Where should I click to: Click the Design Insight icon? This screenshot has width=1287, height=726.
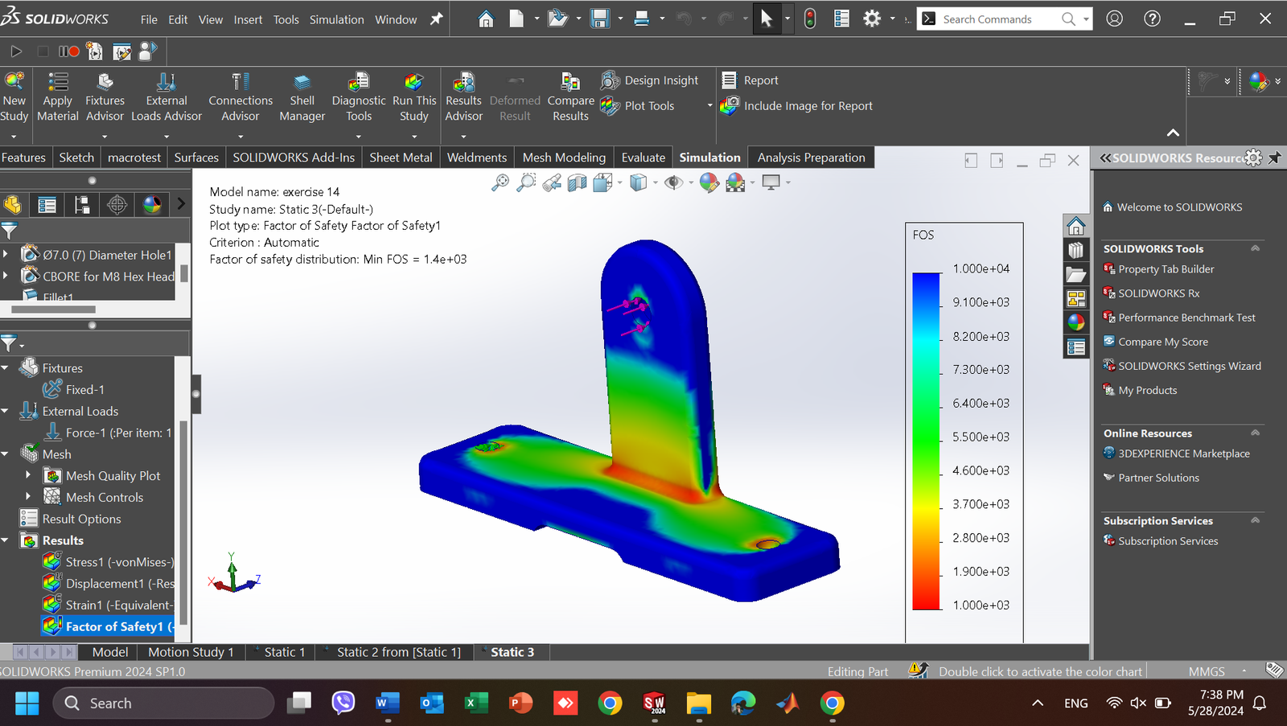click(611, 80)
